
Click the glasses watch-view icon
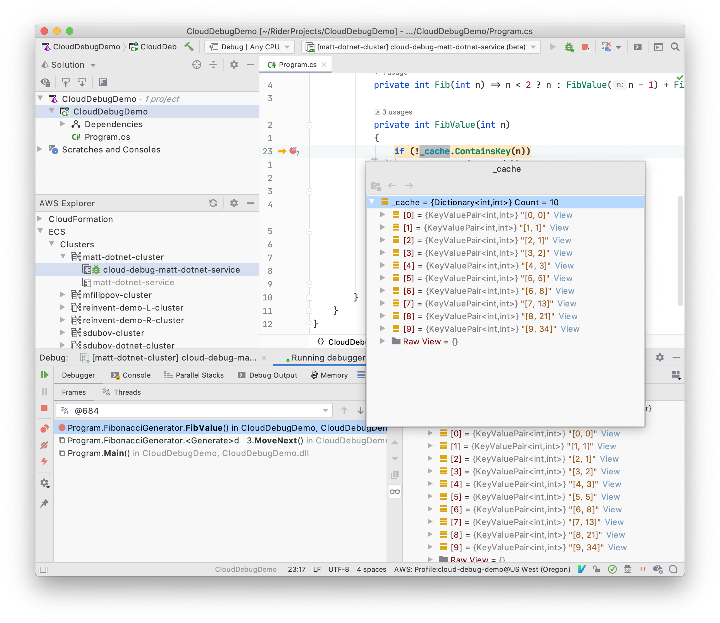(395, 491)
